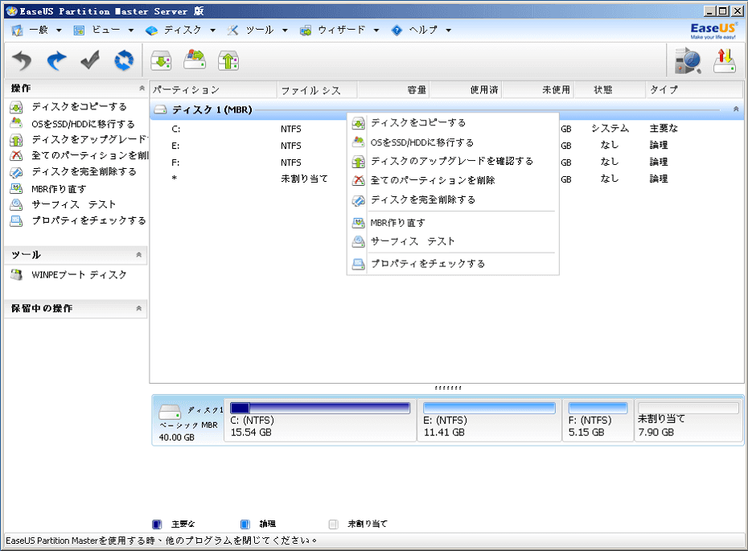
Task: Click the sidebar icon for OSをSSD/HDDに移行する
Action: (16, 123)
